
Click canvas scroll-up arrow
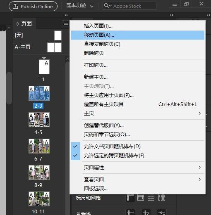pyautogui.click(x=9, y=28)
